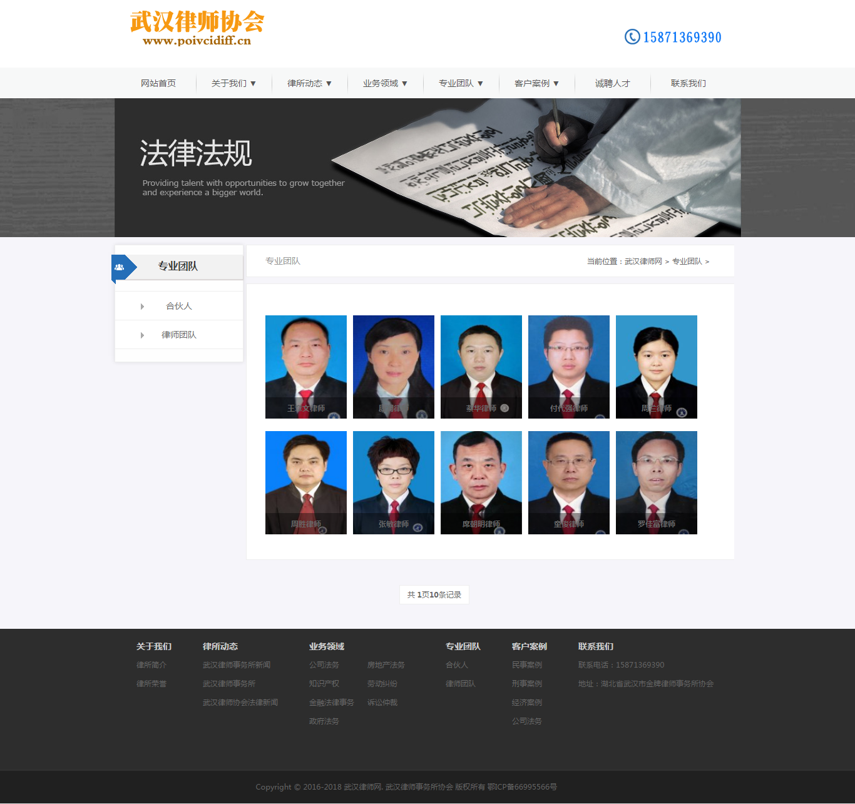The height and width of the screenshot is (804, 855).
Task: Open footer link 武汉律师事务所新闻
Action: pos(237,665)
